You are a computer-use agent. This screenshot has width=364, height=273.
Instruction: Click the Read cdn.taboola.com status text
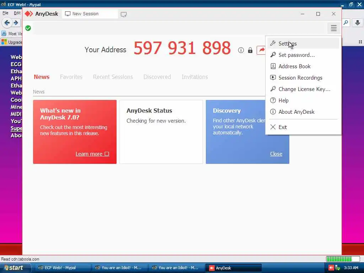pyautogui.click(x=20, y=259)
